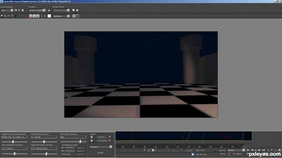Open the Environment and Effects dialog icon
The image size is (282, 158).
tap(77, 10)
